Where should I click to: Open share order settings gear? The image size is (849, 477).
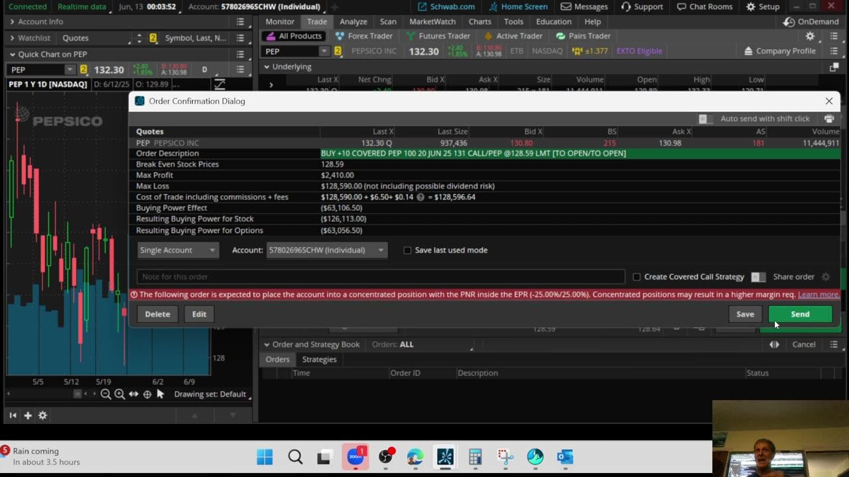click(x=826, y=277)
